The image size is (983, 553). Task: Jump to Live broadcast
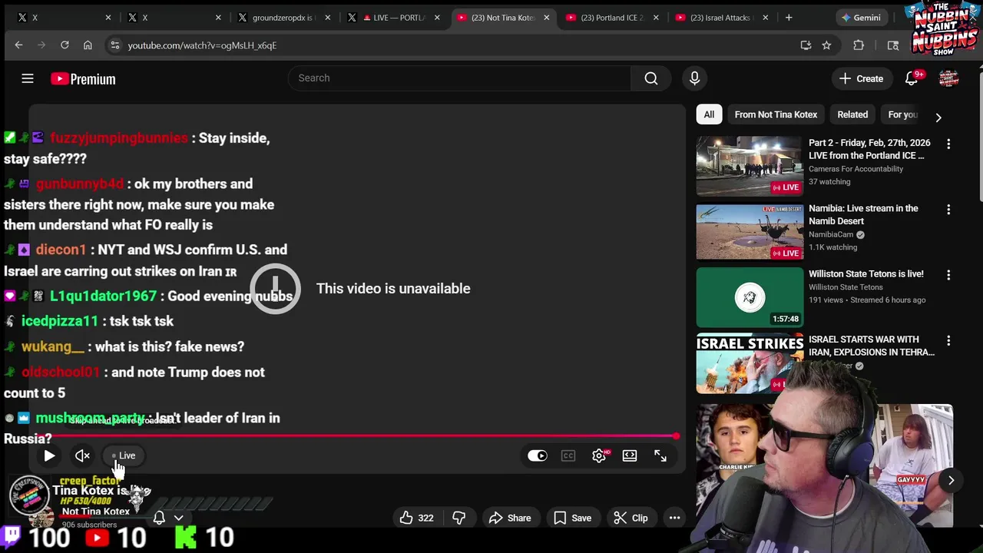click(x=124, y=455)
